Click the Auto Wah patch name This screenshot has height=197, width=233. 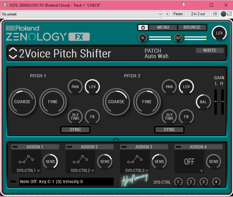pos(156,56)
